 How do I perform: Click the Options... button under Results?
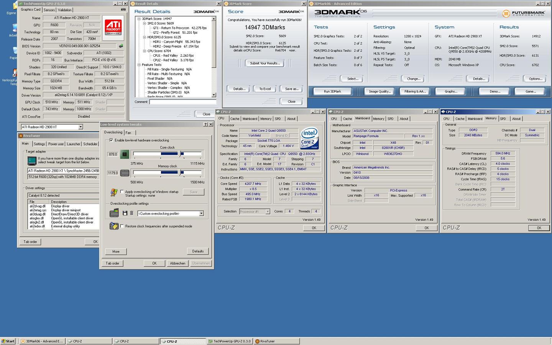[536, 79]
